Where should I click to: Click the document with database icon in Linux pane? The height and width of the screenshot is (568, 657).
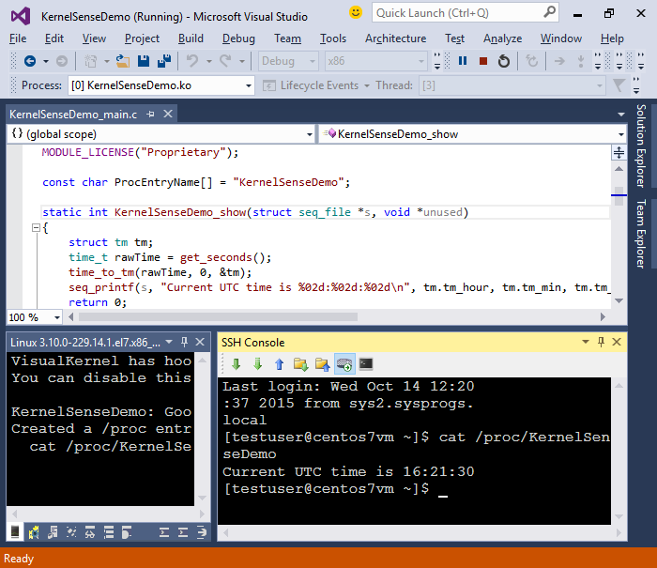click(x=53, y=532)
